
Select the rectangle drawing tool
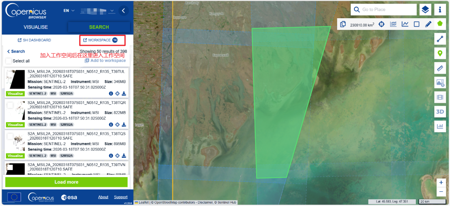417,25
